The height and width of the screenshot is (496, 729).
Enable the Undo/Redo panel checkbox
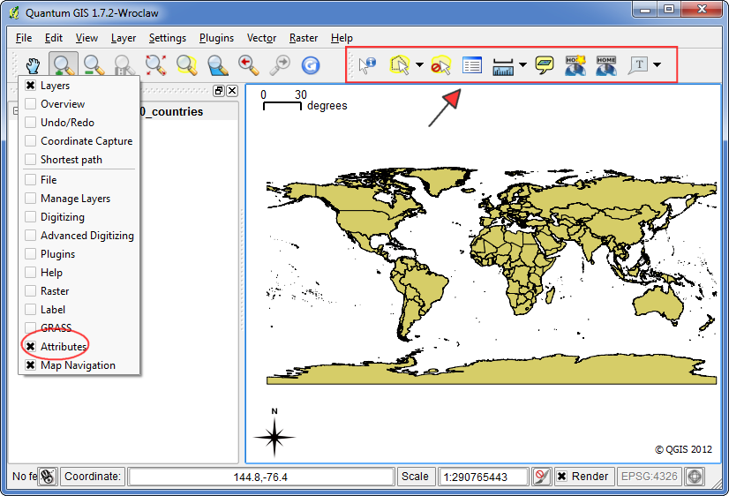30,123
